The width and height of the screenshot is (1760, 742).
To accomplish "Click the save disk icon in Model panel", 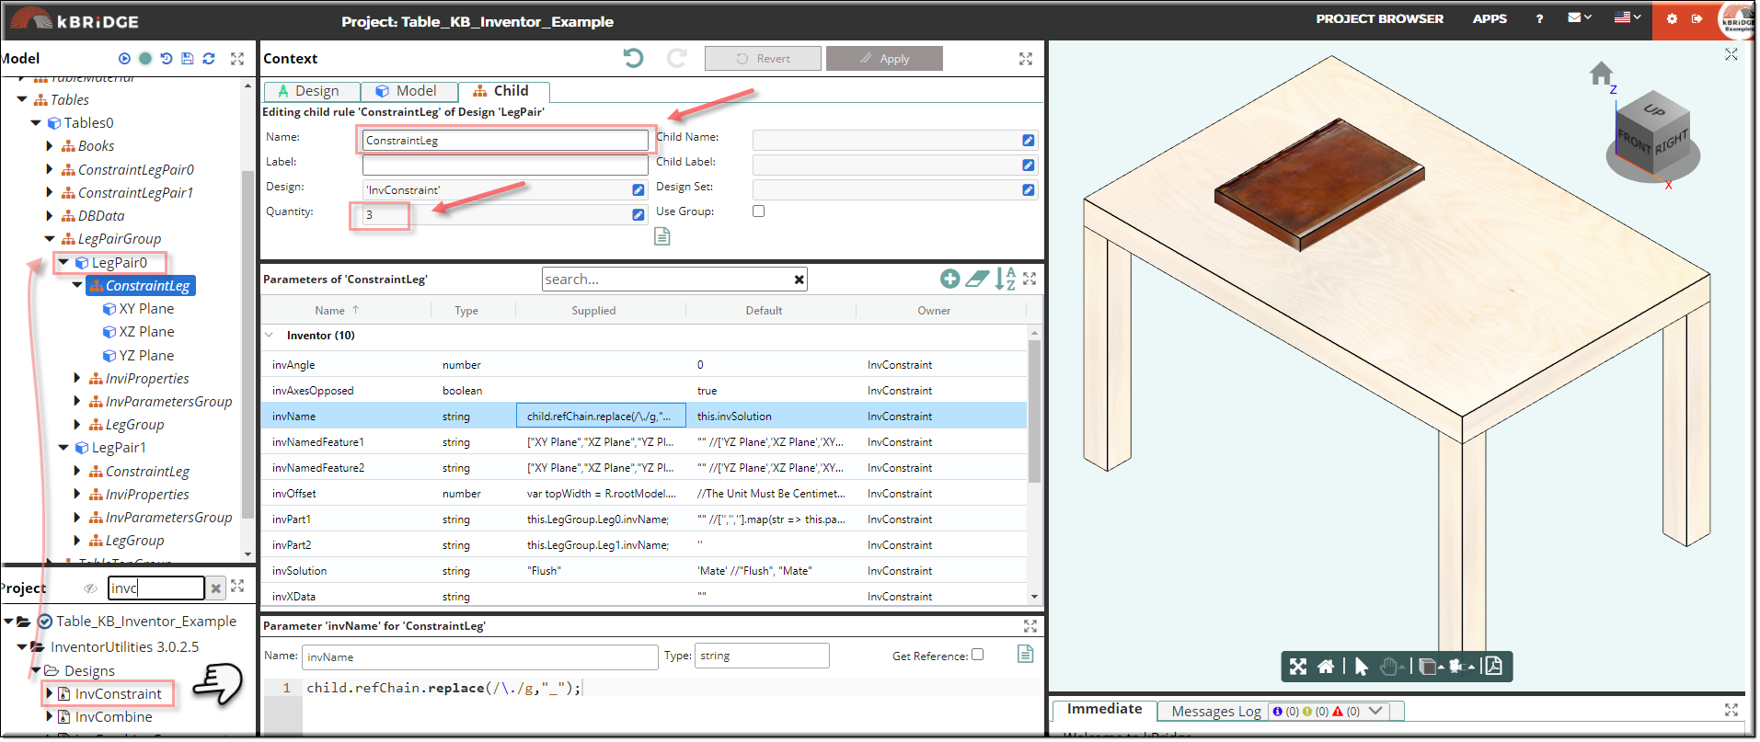I will (x=188, y=58).
